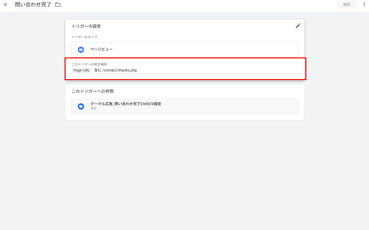Click the トリガーのタイプ label
The width and height of the screenshot is (369, 230).
click(85, 37)
